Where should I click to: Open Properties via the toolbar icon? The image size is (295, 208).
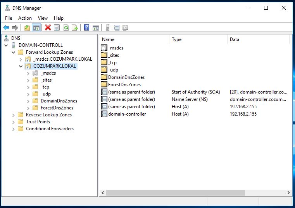pos(57,28)
